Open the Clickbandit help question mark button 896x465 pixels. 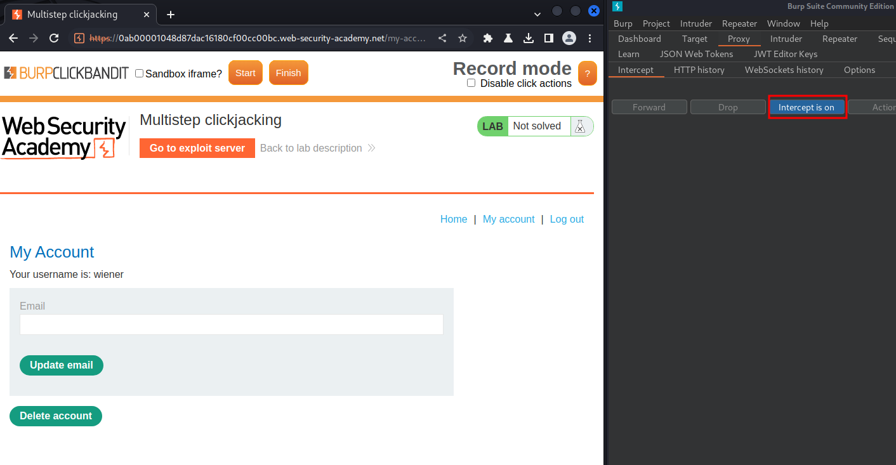click(588, 74)
